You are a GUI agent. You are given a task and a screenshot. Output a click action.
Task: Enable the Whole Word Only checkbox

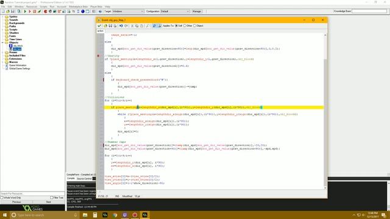(x=2, y=198)
